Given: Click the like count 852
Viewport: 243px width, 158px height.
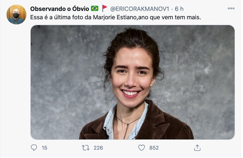Looking at the screenshot, I should pyautogui.click(x=154, y=147).
